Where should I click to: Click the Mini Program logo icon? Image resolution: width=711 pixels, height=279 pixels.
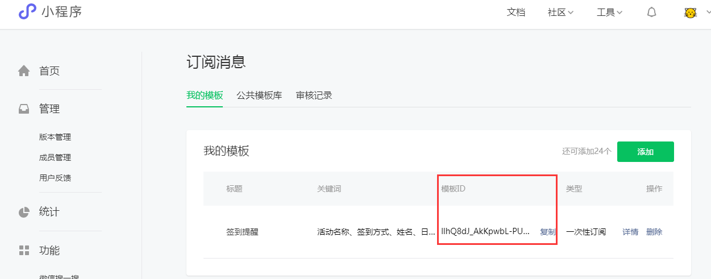[x=27, y=11]
